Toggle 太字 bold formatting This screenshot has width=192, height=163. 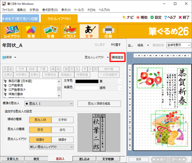(x=21, y=69)
